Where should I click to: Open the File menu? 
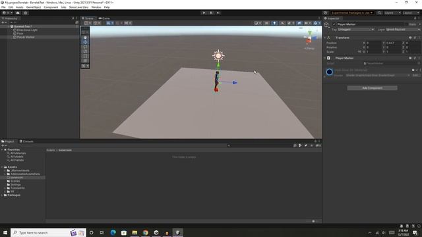coord(3,7)
